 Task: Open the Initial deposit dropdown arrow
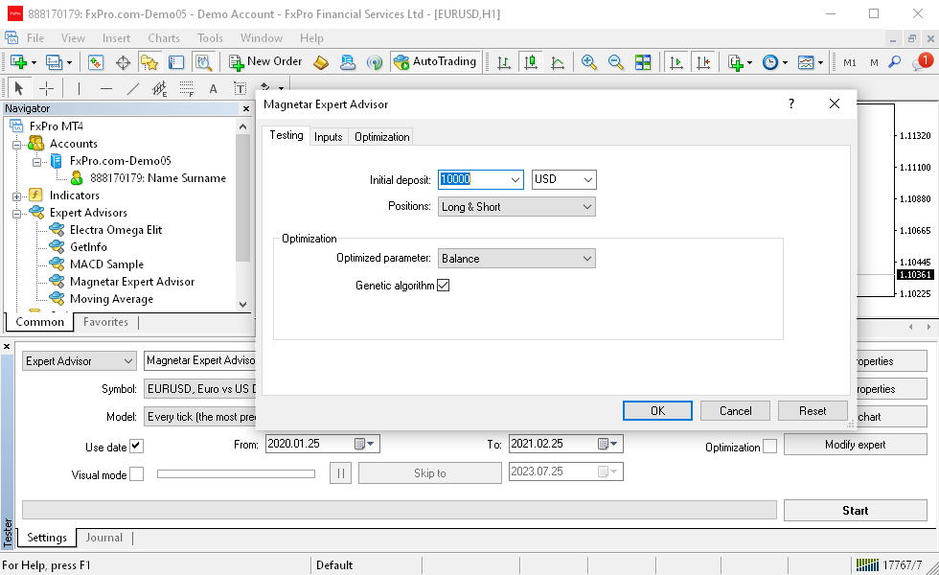click(x=515, y=179)
